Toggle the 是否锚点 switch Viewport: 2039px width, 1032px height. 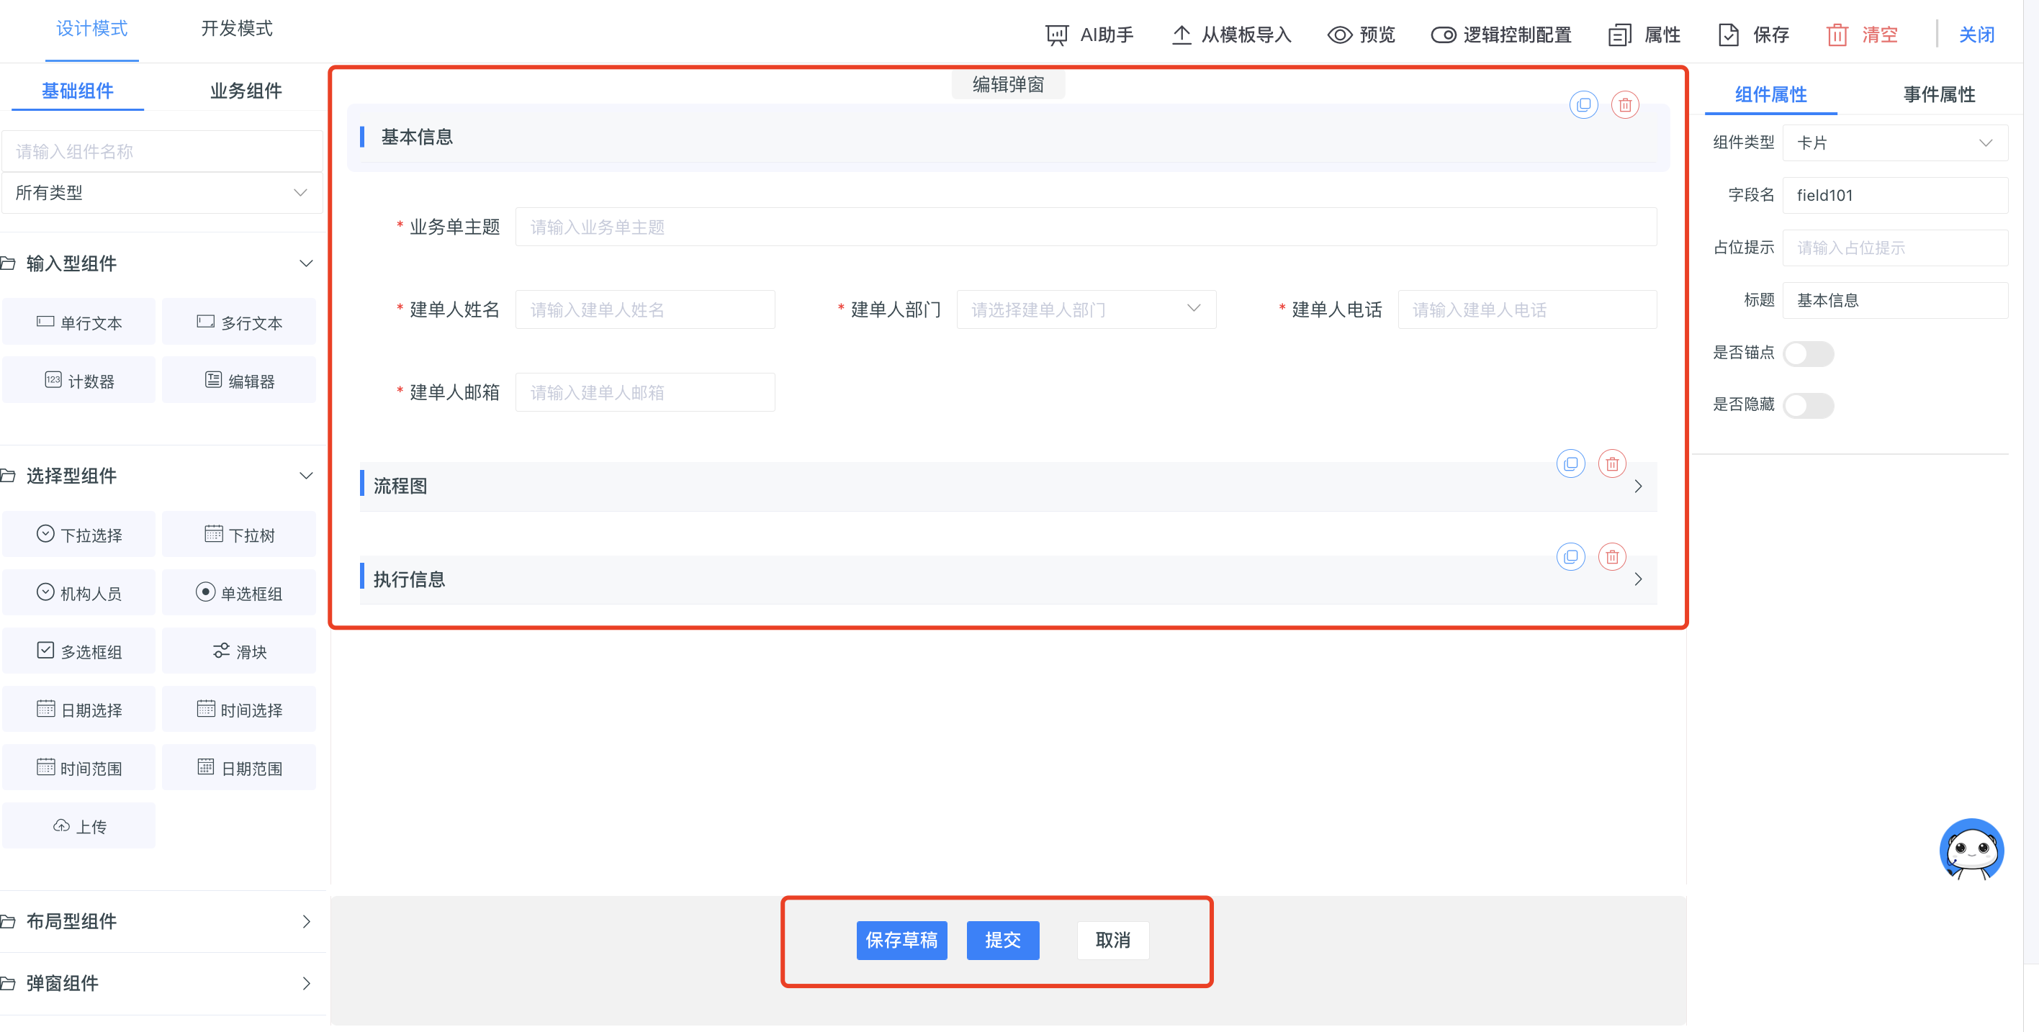[x=1809, y=353]
